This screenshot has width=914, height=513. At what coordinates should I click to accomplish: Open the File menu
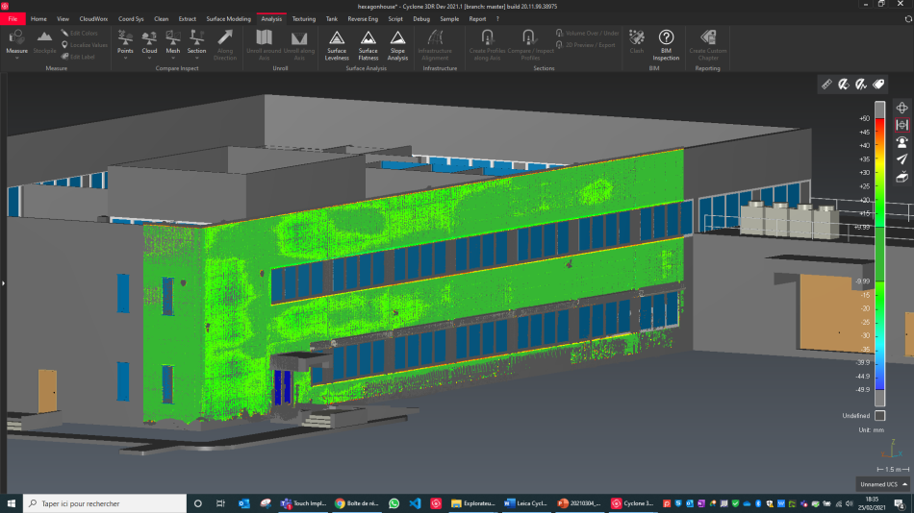tap(13, 18)
